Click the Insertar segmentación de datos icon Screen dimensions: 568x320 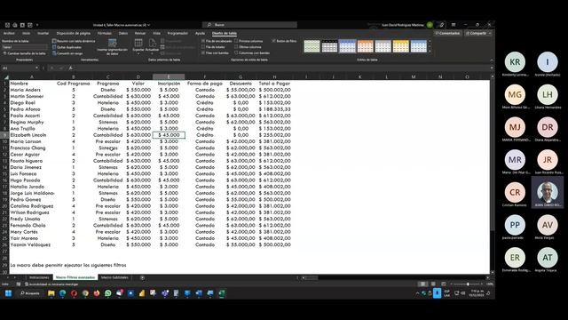pyautogui.click(x=113, y=44)
